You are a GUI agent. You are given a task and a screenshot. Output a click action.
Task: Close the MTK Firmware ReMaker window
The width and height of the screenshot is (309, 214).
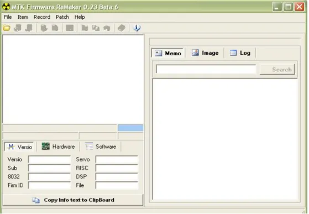(x=300, y=7)
